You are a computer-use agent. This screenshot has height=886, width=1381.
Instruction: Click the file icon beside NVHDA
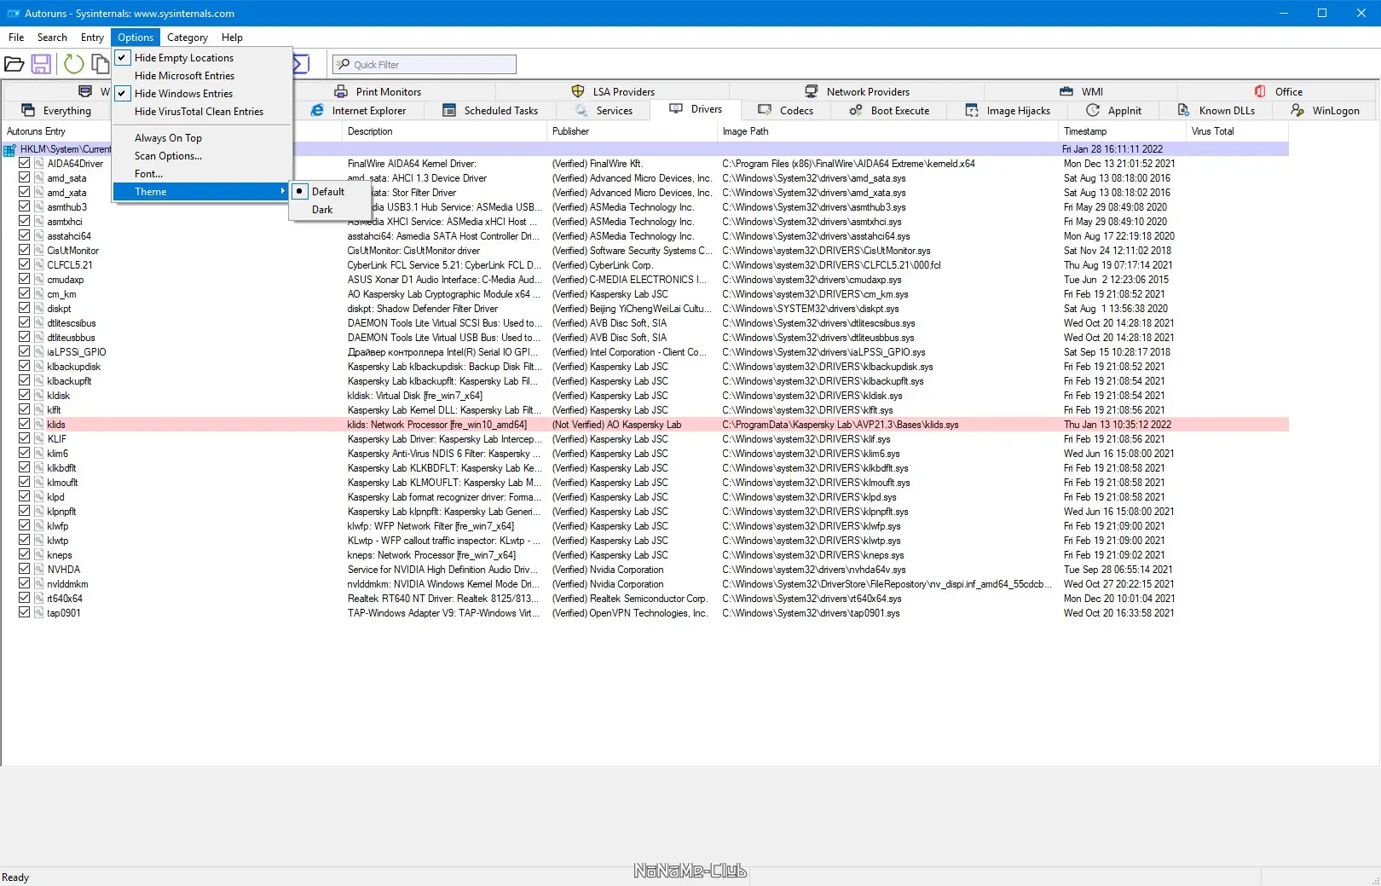pos(39,569)
